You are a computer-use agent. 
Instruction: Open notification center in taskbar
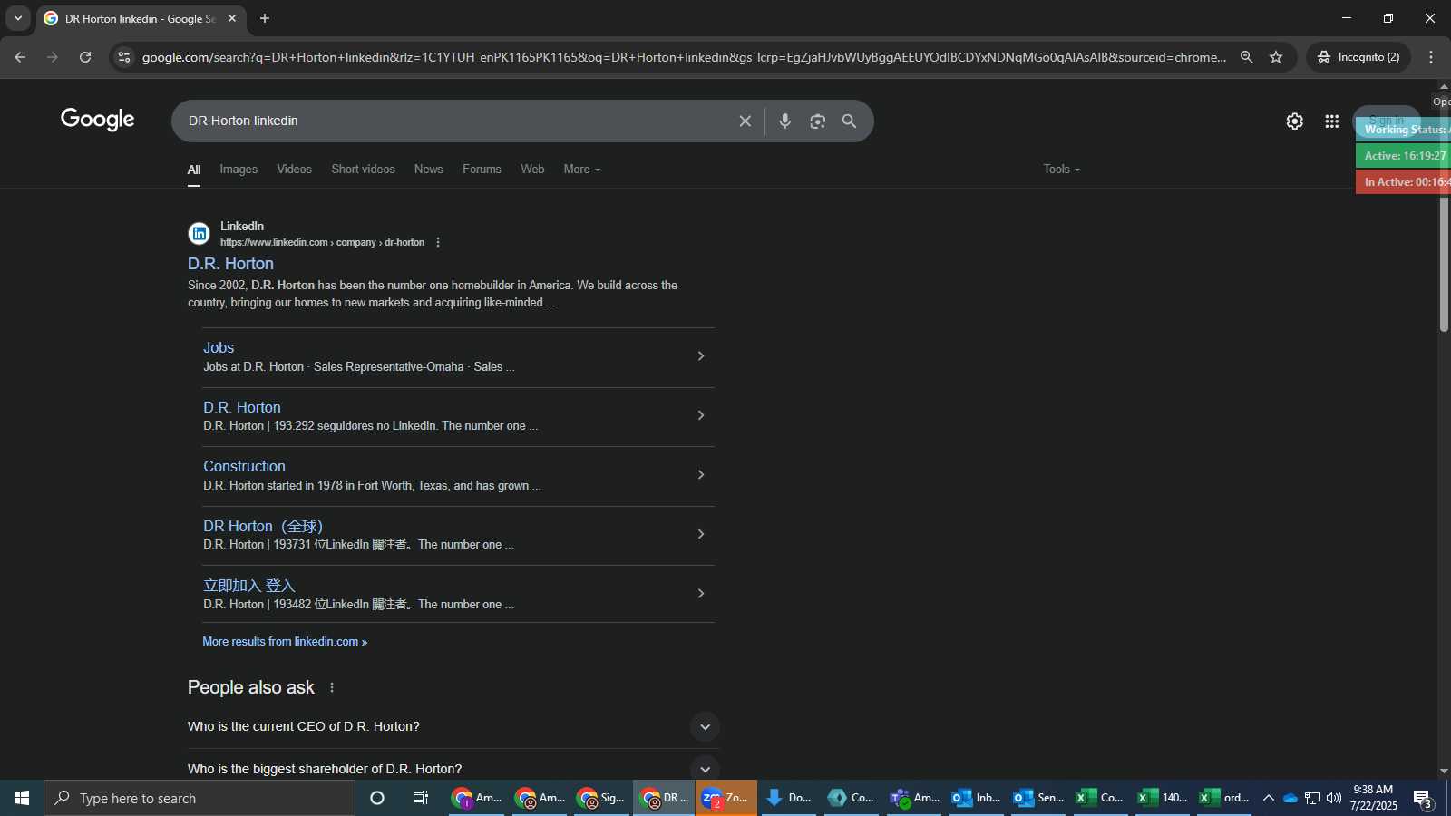coord(1422,799)
